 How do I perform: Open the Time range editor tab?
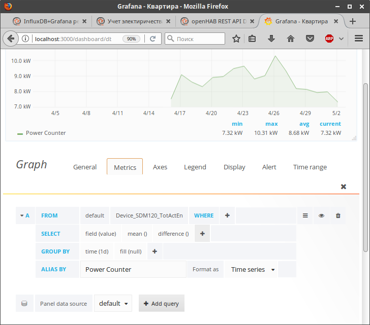tap(310, 167)
